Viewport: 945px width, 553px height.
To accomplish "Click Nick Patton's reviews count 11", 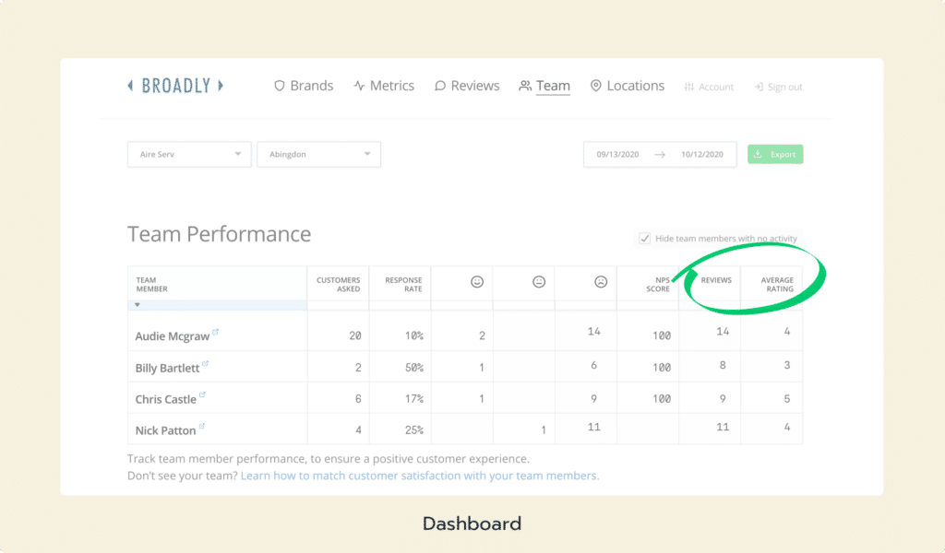I will point(723,427).
